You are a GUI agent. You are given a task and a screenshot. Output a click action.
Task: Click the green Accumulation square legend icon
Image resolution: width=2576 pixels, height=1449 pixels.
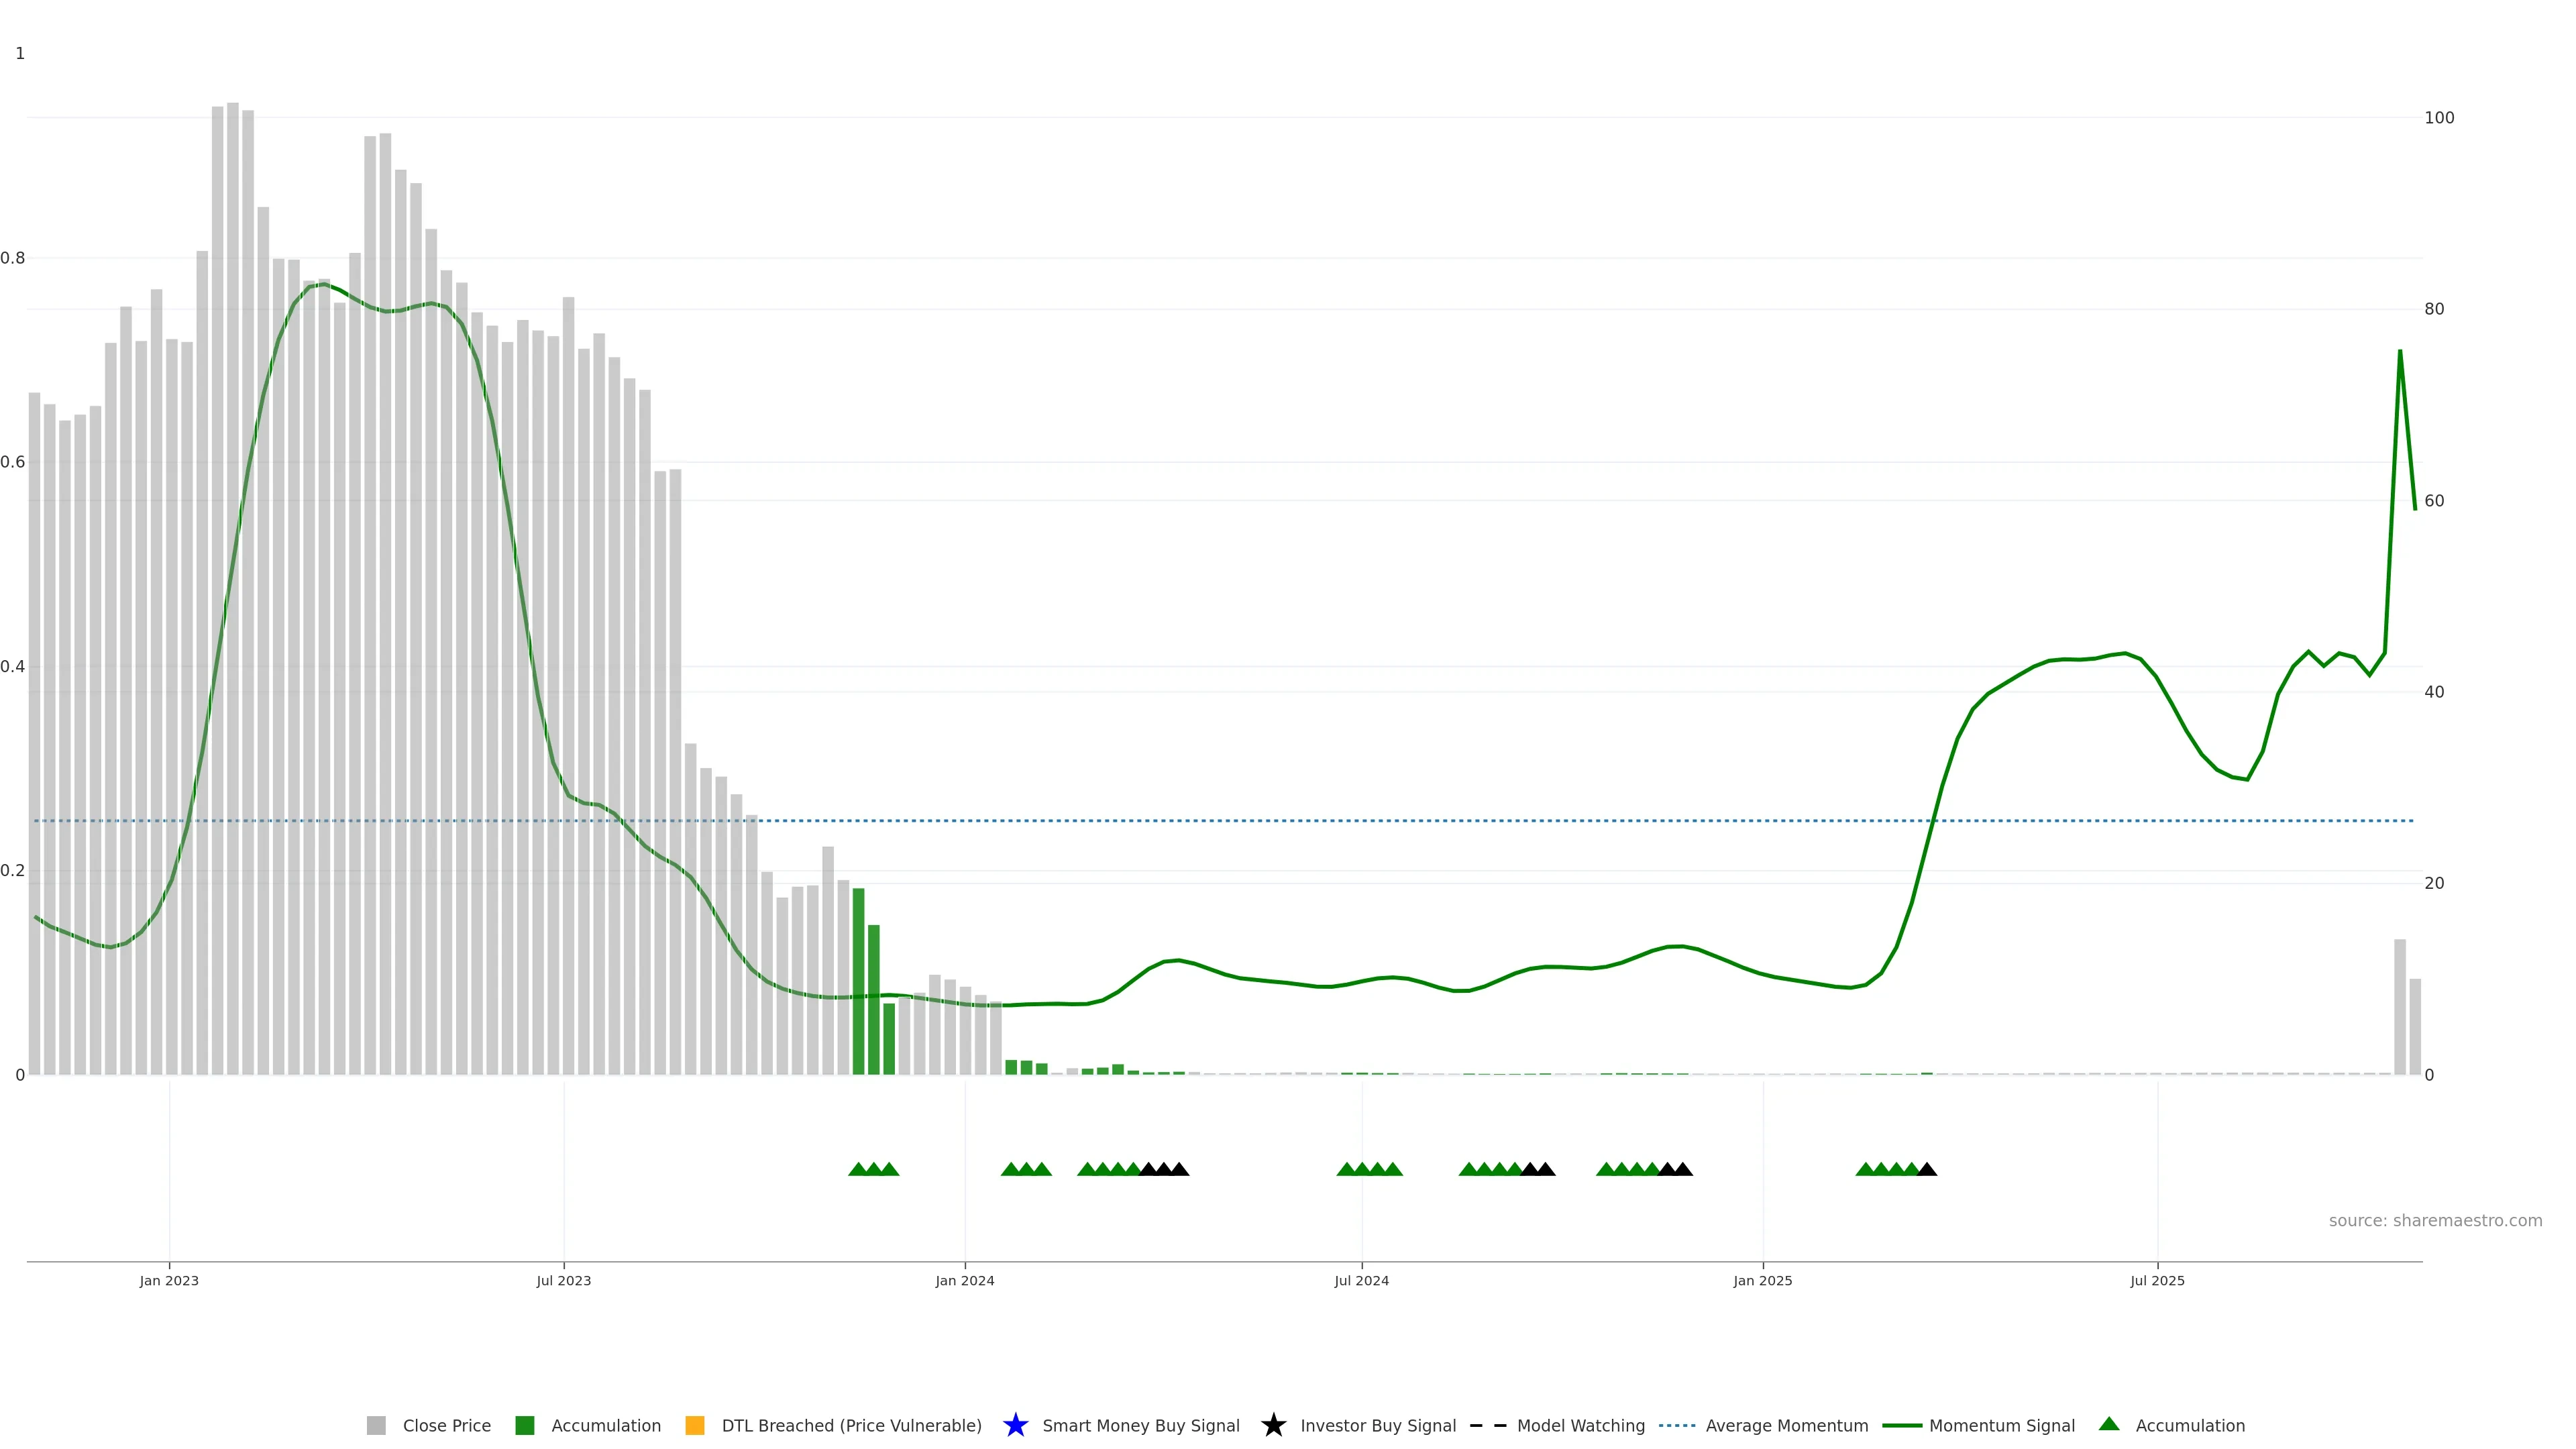point(524,1425)
